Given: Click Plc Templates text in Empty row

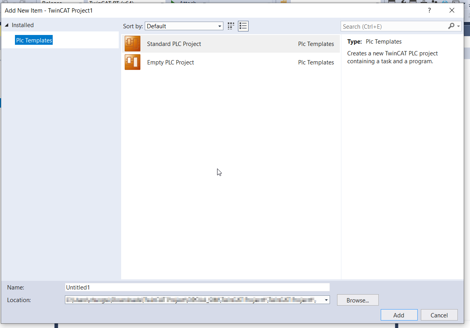Looking at the screenshot, I should coord(316,62).
